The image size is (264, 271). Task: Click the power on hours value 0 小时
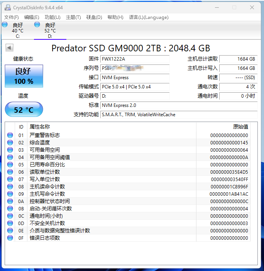(239, 96)
